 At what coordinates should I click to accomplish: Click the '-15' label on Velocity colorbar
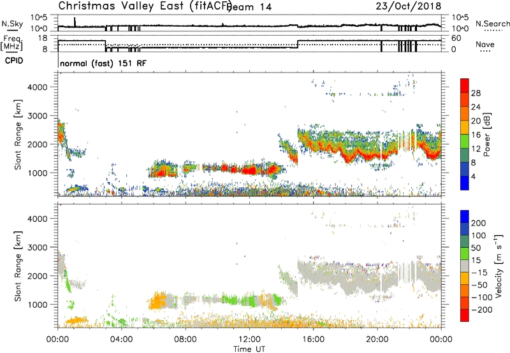tap(479, 273)
